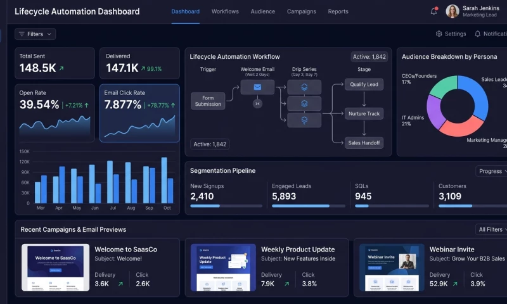Screen dimensions: 507x304
Task: Select the second Drip Series layer node
Action: tap(304, 104)
